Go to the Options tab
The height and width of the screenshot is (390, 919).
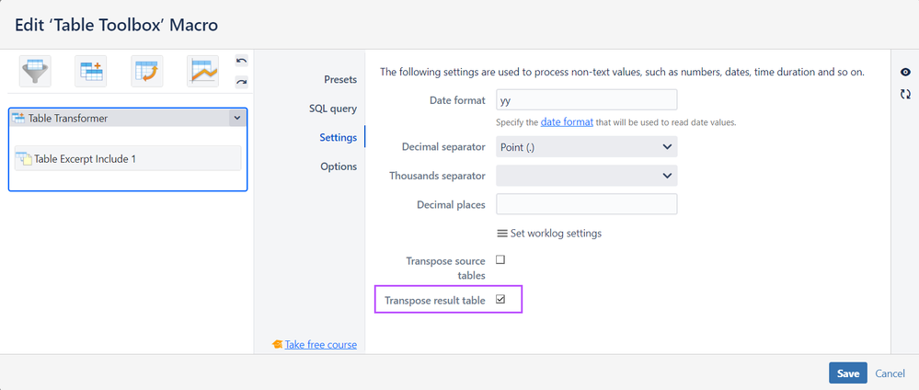click(x=339, y=166)
